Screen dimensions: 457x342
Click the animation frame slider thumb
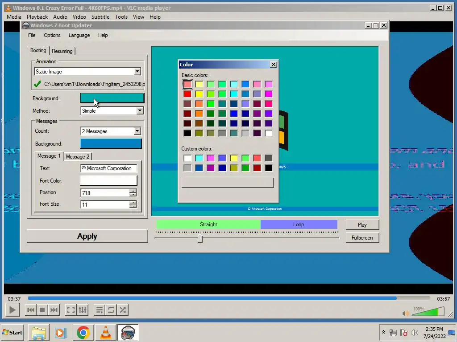coord(200,239)
